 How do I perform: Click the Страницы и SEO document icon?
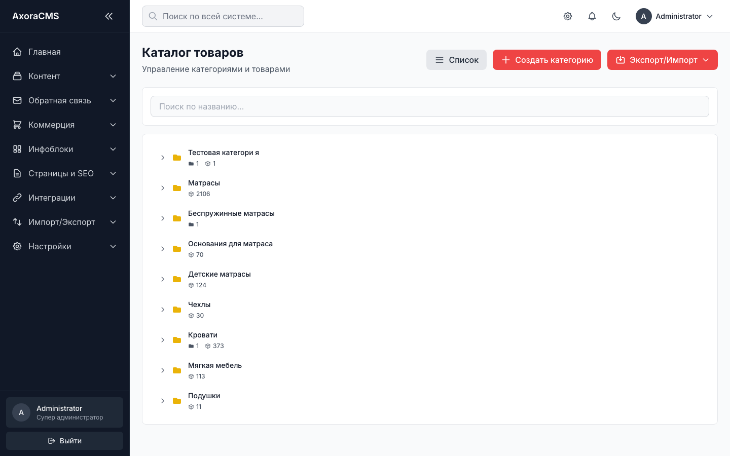point(17,173)
